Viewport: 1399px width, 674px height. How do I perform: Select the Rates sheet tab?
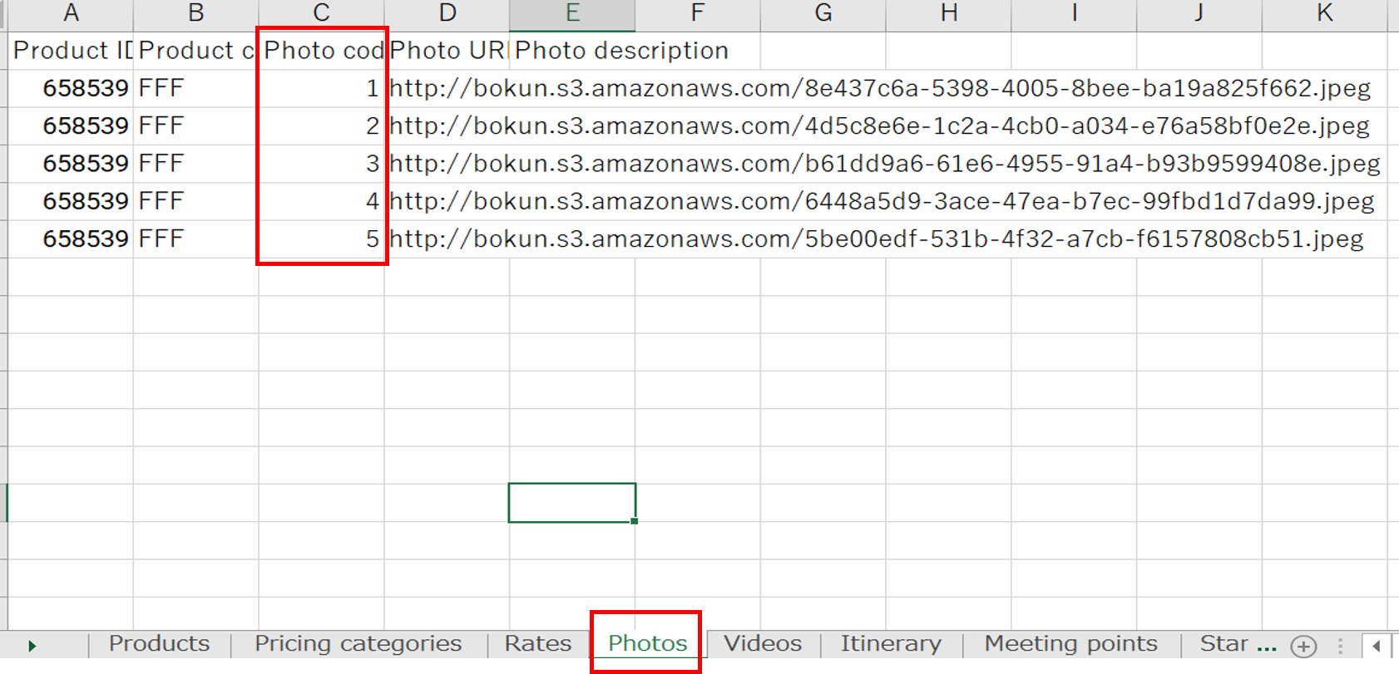[537, 644]
